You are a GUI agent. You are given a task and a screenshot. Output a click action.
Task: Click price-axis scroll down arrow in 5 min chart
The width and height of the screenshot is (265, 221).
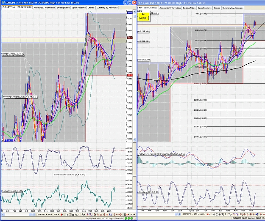click(135, 139)
